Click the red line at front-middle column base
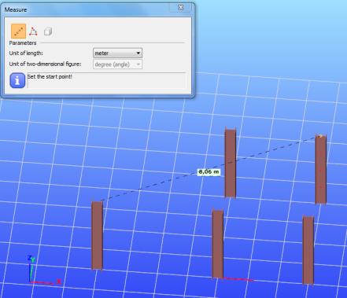Screen dimensions: 347x298 click(238, 279)
